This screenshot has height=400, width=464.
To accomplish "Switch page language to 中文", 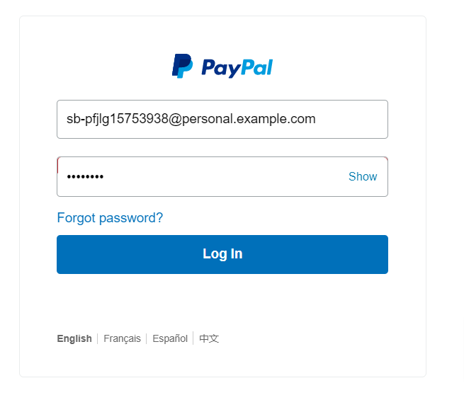I will (209, 338).
